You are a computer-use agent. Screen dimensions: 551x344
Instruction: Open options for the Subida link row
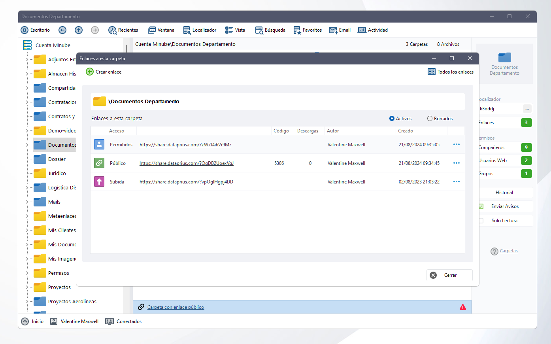[457, 181]
